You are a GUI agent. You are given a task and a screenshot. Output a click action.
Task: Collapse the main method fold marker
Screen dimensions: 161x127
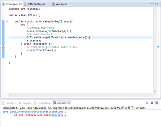pos(7,22)
